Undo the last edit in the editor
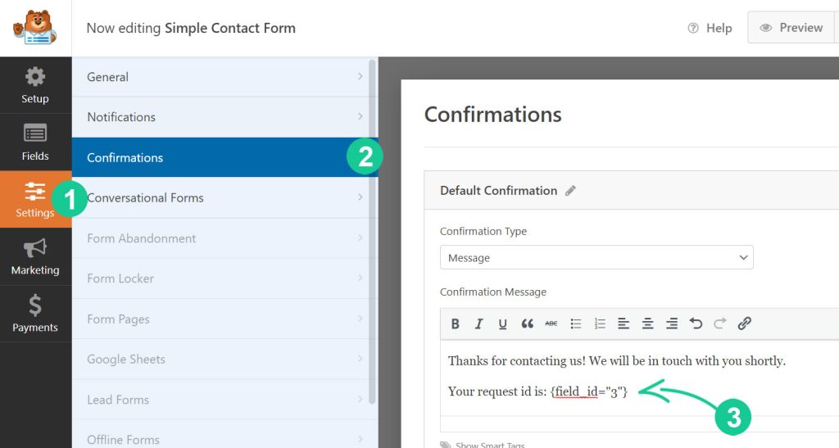 pyautogui.click(x=696, y=324)
